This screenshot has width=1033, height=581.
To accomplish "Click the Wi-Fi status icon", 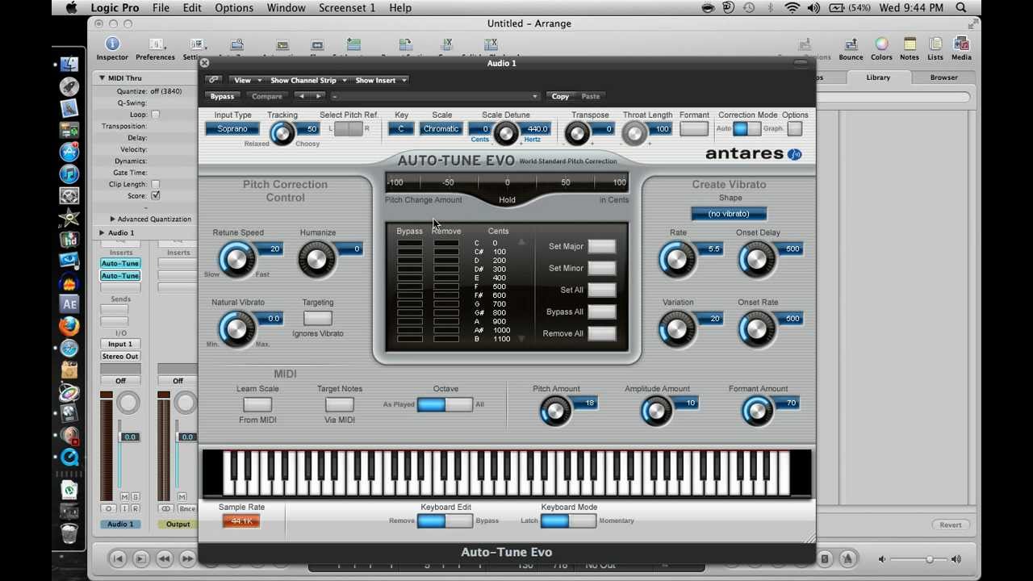I will pos(793,7).
